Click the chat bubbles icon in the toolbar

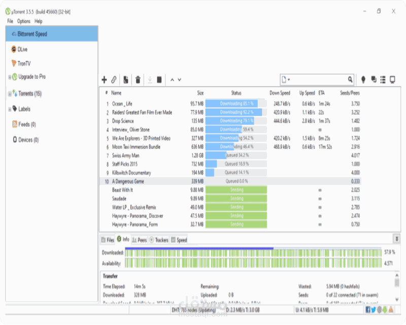[374, 80]
